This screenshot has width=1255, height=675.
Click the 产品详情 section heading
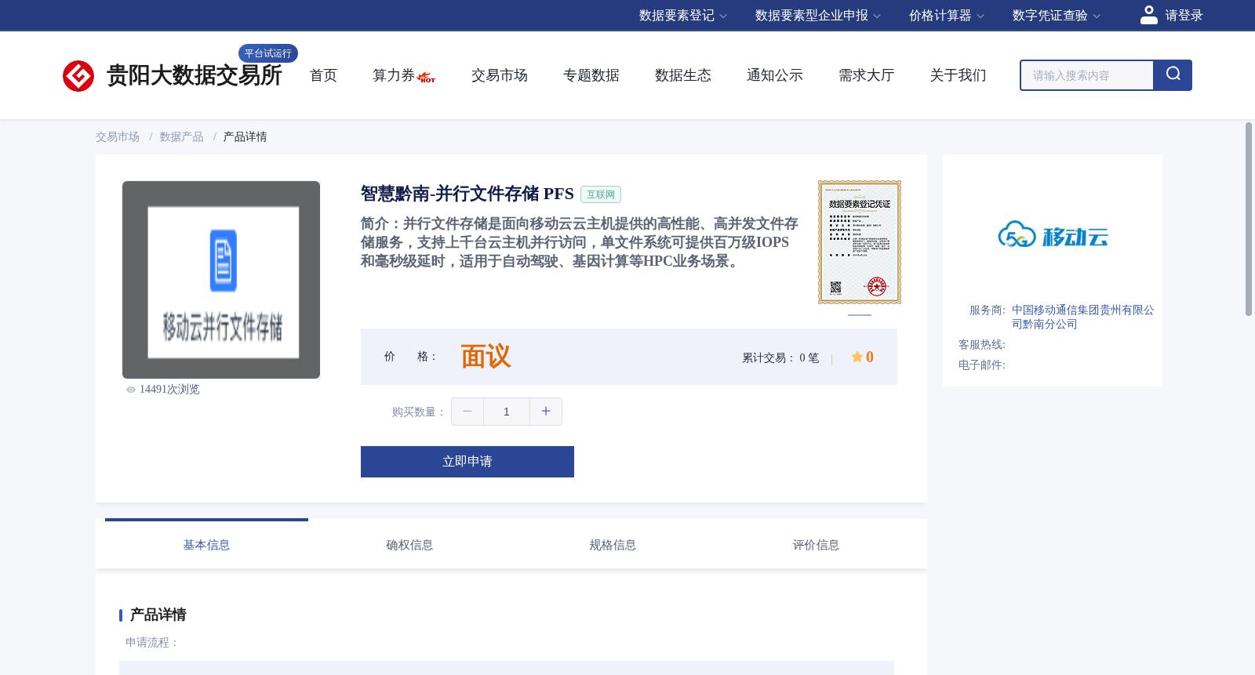pyautogui.click(x=158, y=615)
